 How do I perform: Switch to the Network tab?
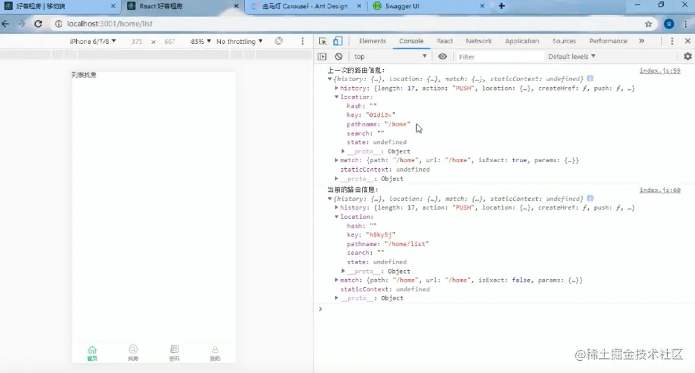click(x=479, y=41)
